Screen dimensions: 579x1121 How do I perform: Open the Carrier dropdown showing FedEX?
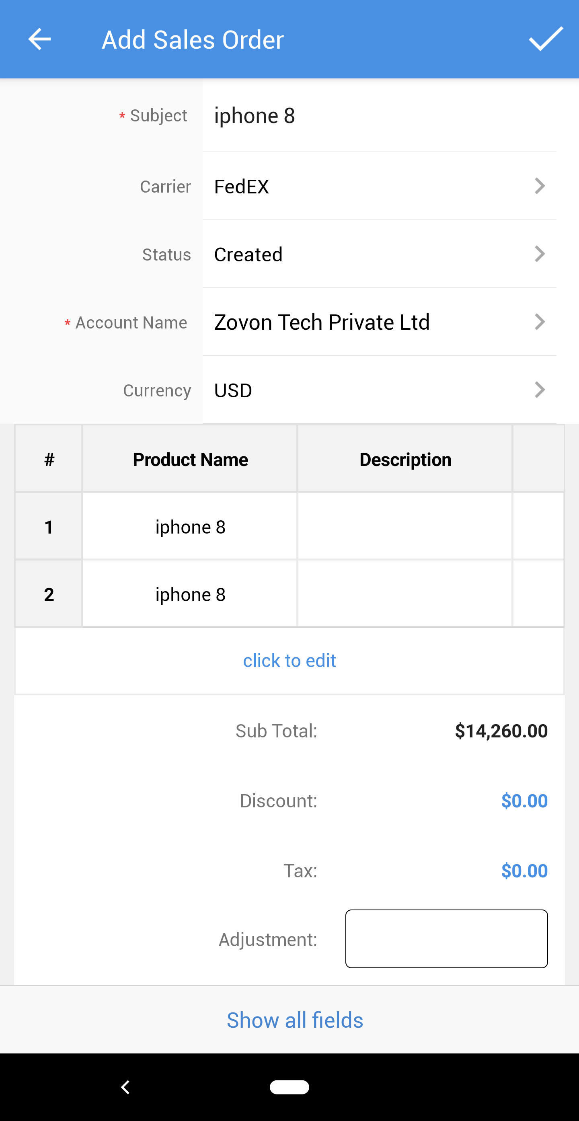point(379,186)
